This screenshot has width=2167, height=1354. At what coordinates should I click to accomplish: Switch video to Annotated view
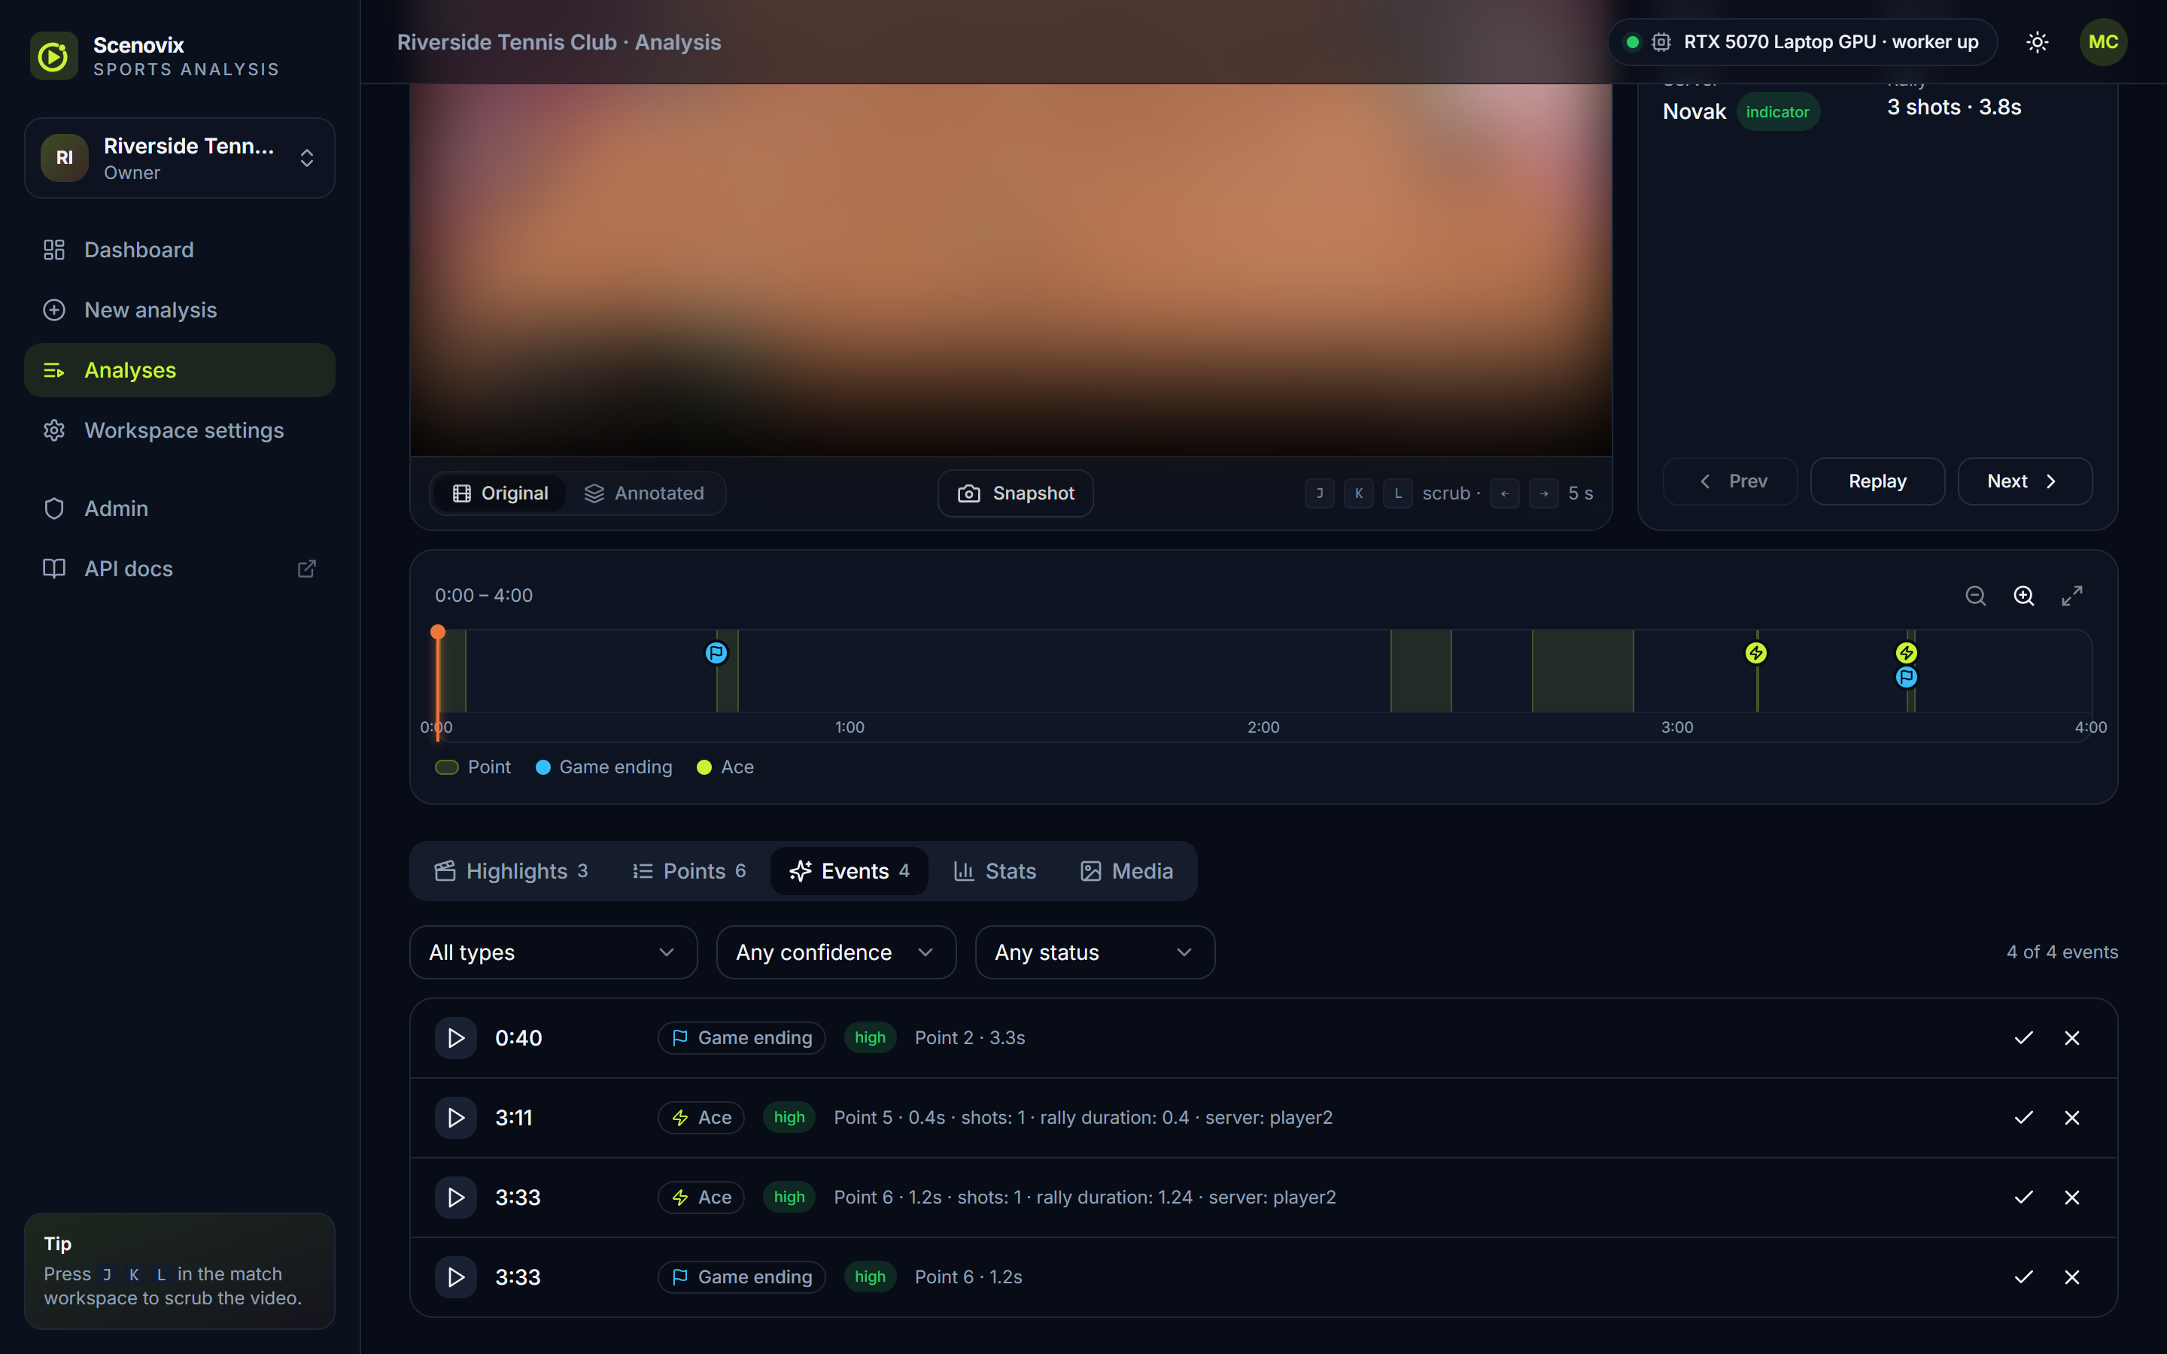pyautogui.click(x=644, y=493)
